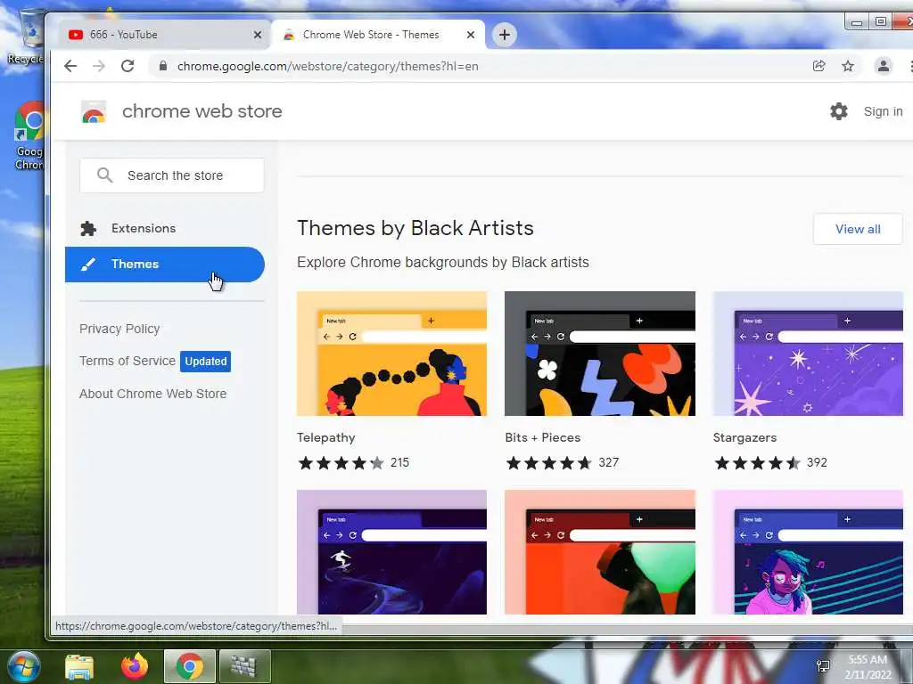Image resolution: width=913 pixels, height=684 pixels.
Task: Open the Windows Start menu
Action: [23, 666]
